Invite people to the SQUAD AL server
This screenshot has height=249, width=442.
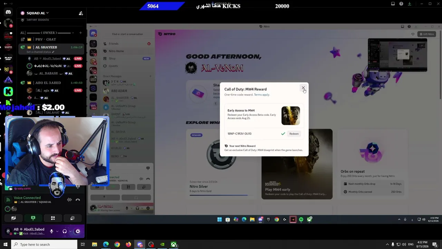pyautogui.click(x=81, y=13)
